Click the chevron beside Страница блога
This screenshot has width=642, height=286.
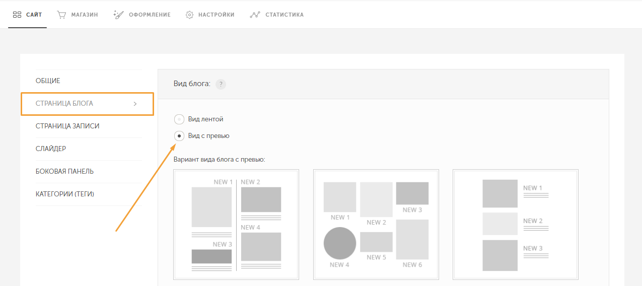coord(135,104)
